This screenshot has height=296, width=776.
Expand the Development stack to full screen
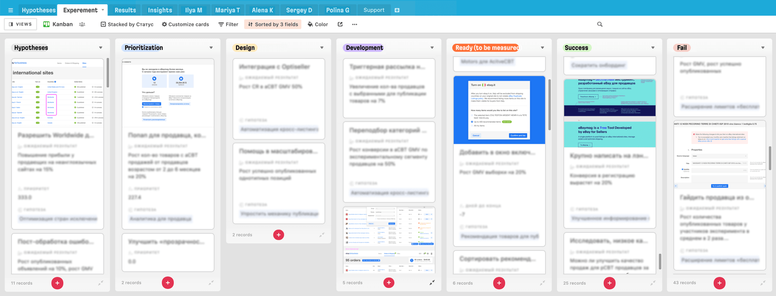[432, 283]
